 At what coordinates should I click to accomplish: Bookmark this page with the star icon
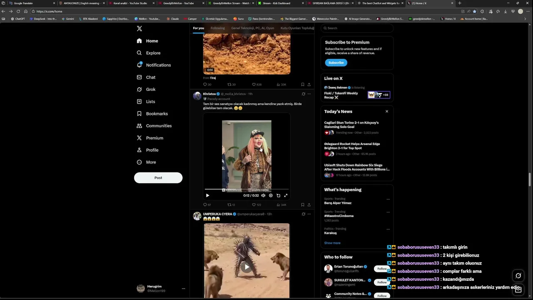point(474,11)
